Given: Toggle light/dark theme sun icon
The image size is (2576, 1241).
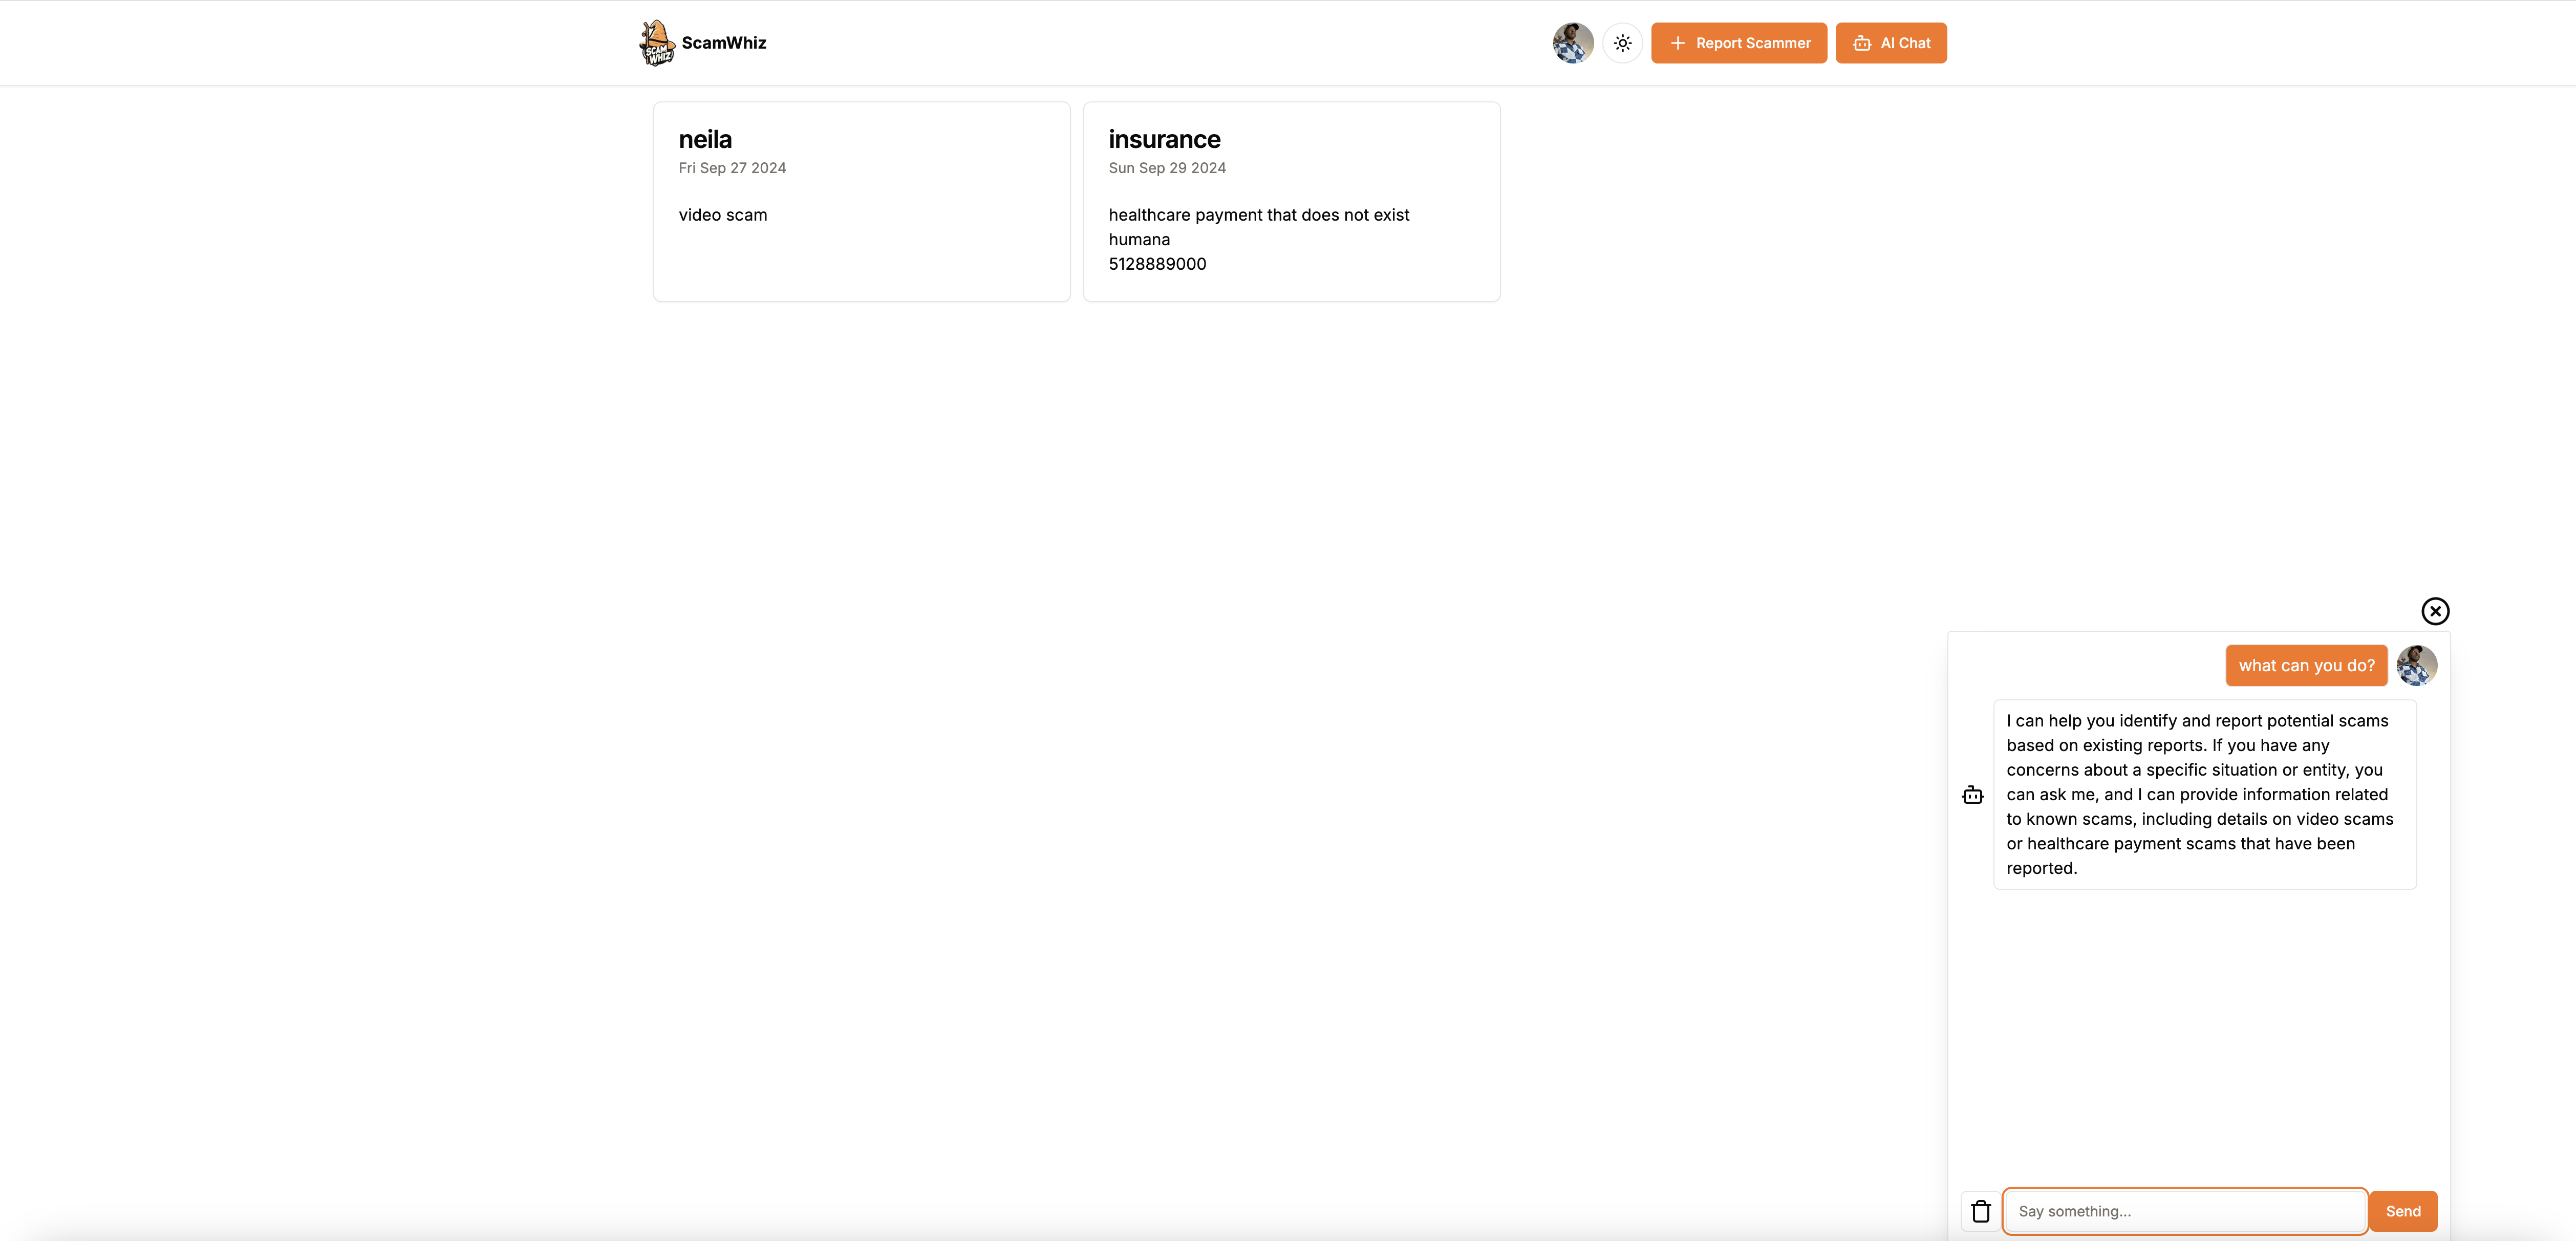Looking at the screenshot, I should 1622,43.
